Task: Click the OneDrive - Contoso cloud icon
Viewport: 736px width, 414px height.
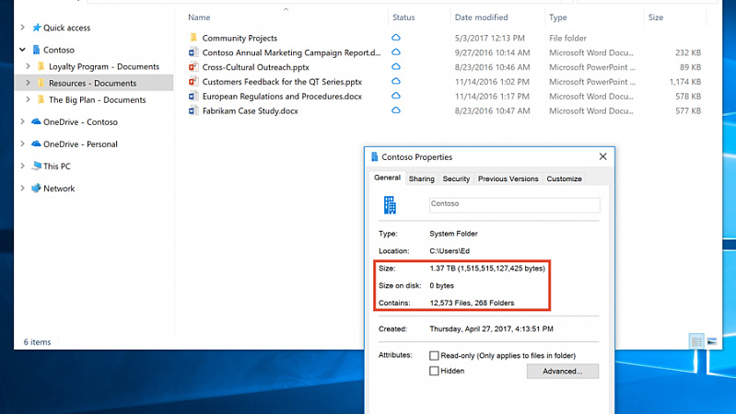Action: (x=36, y=121)
